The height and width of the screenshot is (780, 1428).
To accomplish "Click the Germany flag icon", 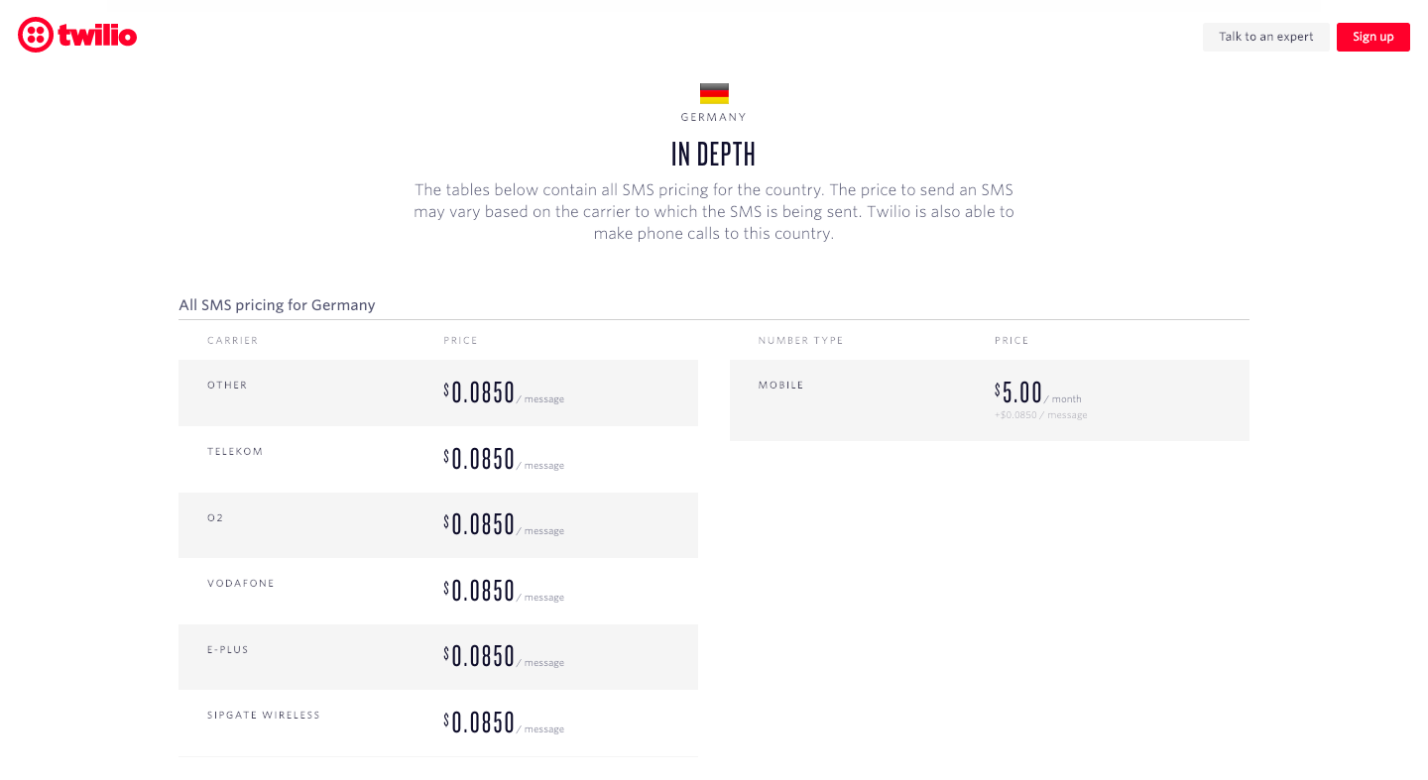I will 714,93.
